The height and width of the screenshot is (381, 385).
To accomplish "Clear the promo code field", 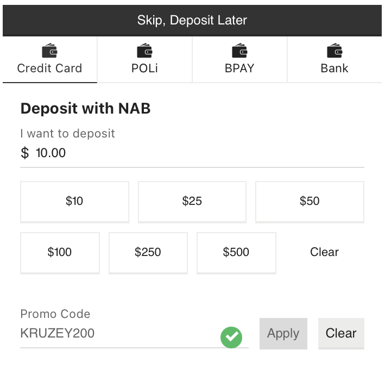I will tap(342, 334).
